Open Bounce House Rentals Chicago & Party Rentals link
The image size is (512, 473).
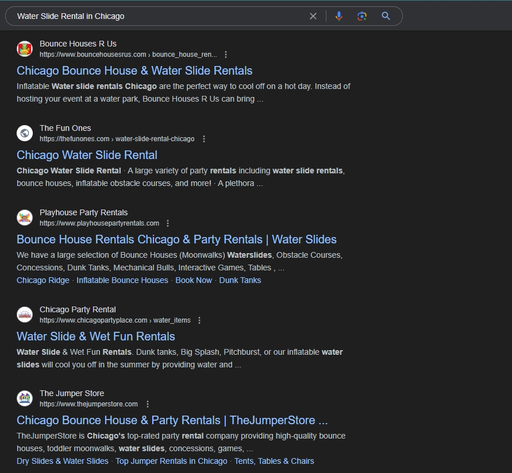click(176, 239)
